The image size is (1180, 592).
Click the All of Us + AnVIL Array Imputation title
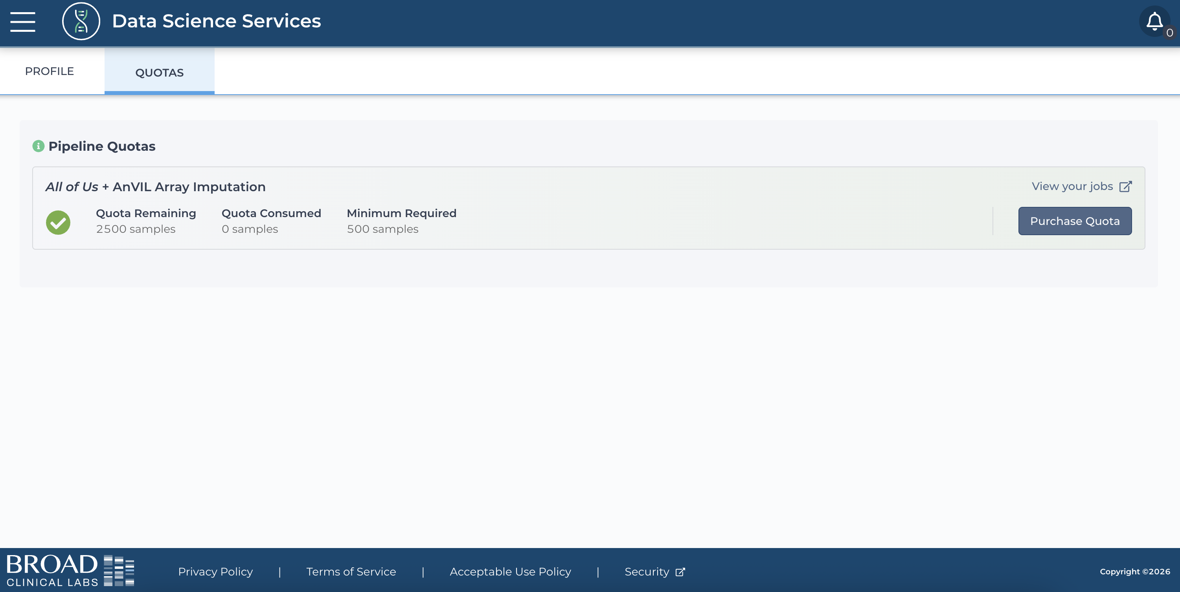coord(155,186)
